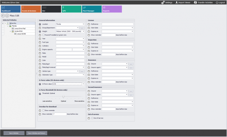Tick the Out of service checkbox
The height and width of the screenshot is (137, 227).
click(92, 118)
